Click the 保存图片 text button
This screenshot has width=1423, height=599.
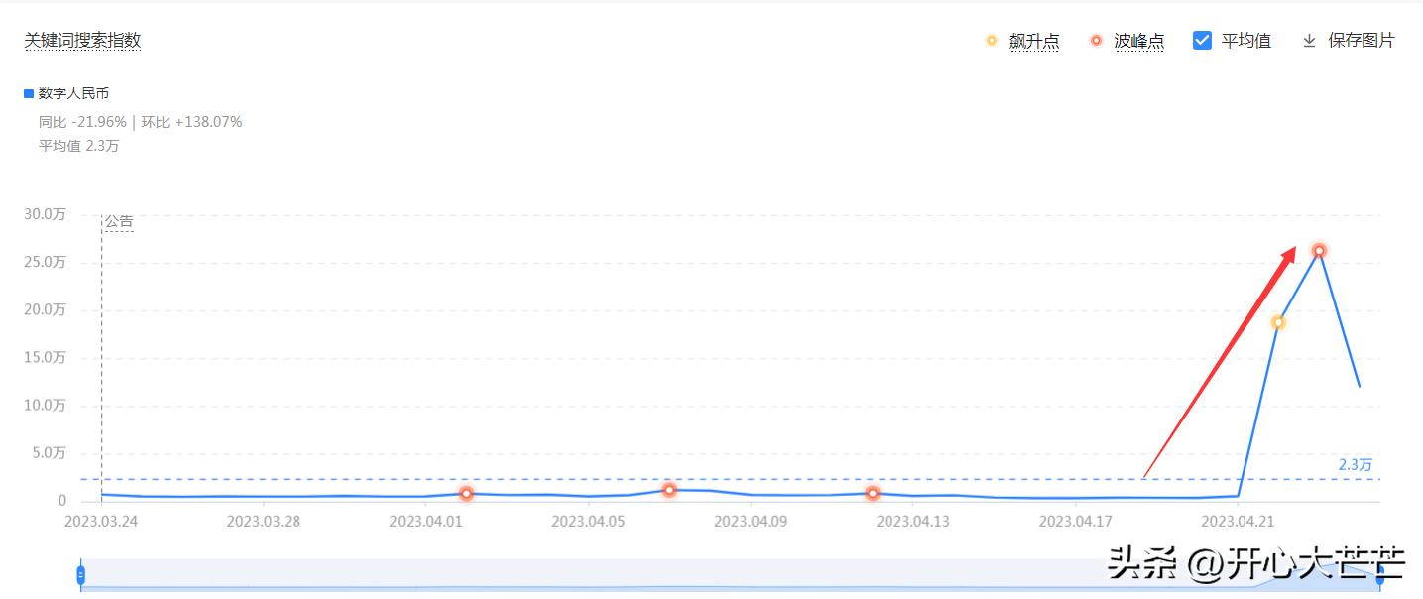pyautogui.click(x=1361, y=41)
